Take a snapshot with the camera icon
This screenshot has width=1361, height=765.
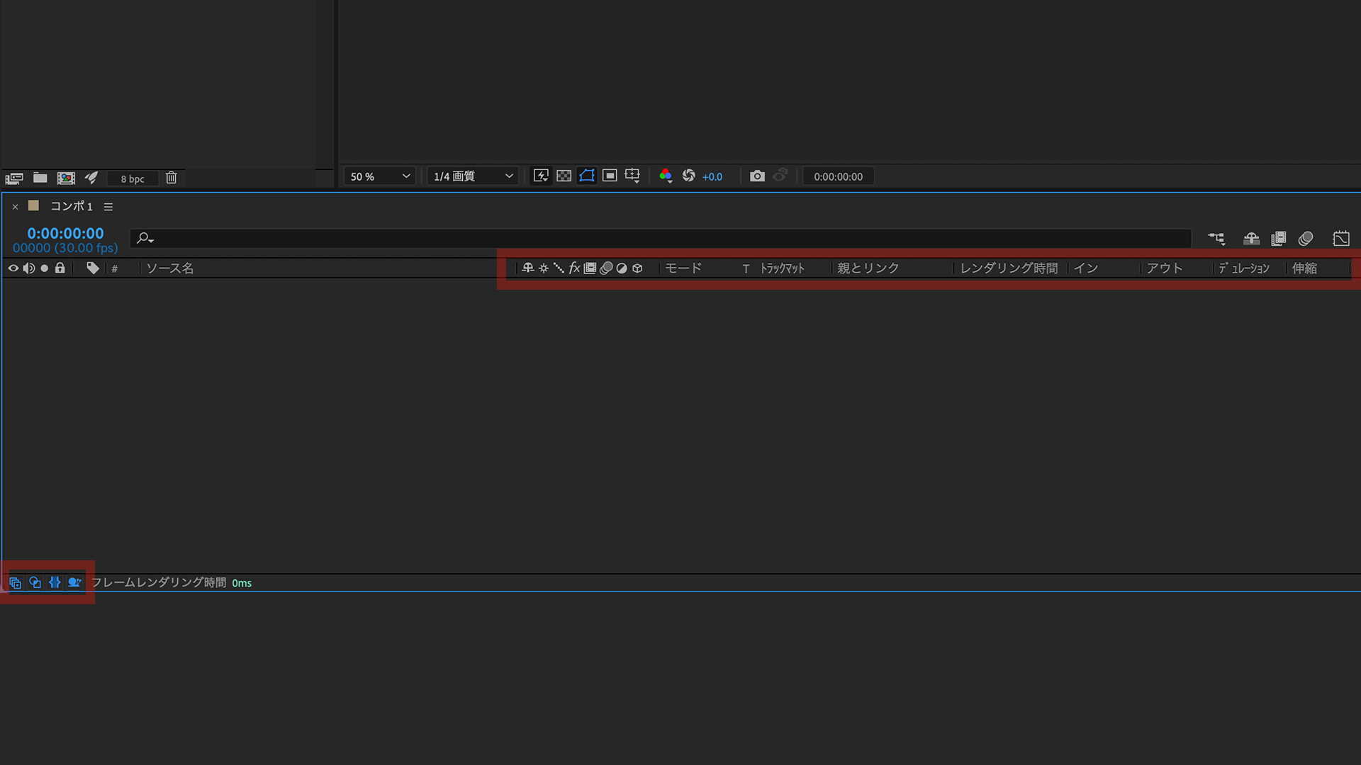pyautogui.click(x=757, y=176)
